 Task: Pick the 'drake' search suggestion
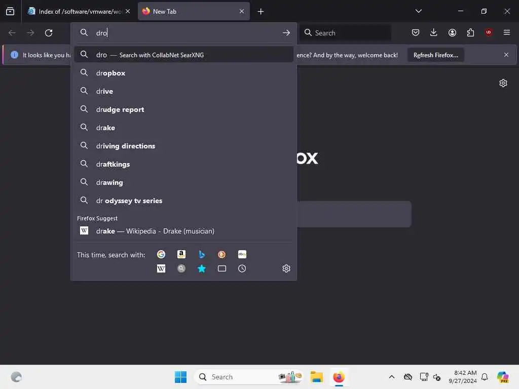pyautogui.click(x=183, y=127)
